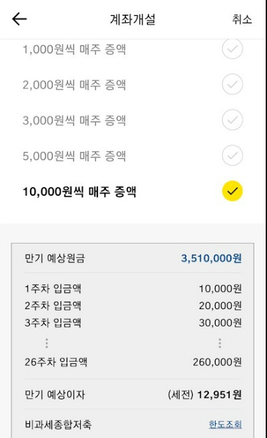Choose the 1,000원씩 매주 증액 option text

click(x=74, y=49)
